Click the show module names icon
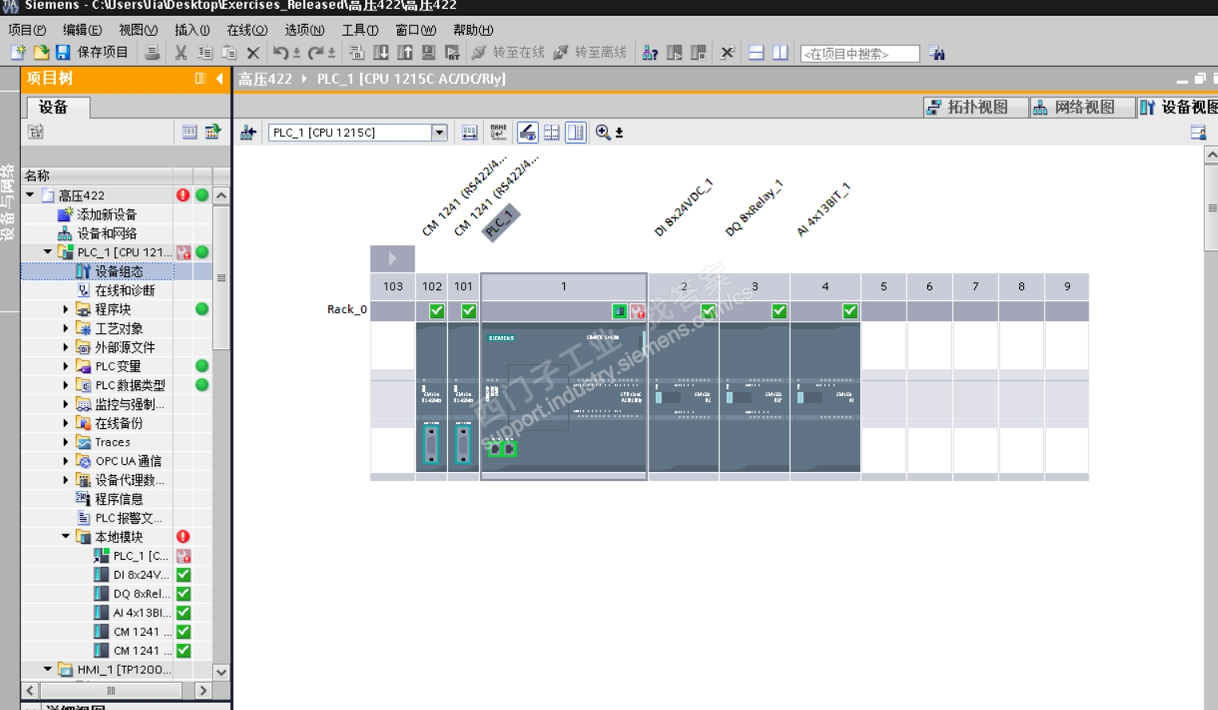 (498, 132)
